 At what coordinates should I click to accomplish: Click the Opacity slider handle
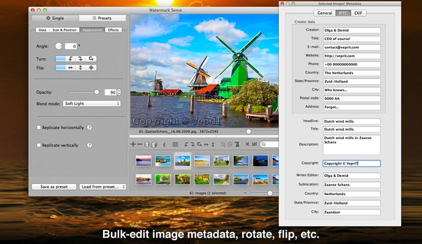[x=96, y=92]
